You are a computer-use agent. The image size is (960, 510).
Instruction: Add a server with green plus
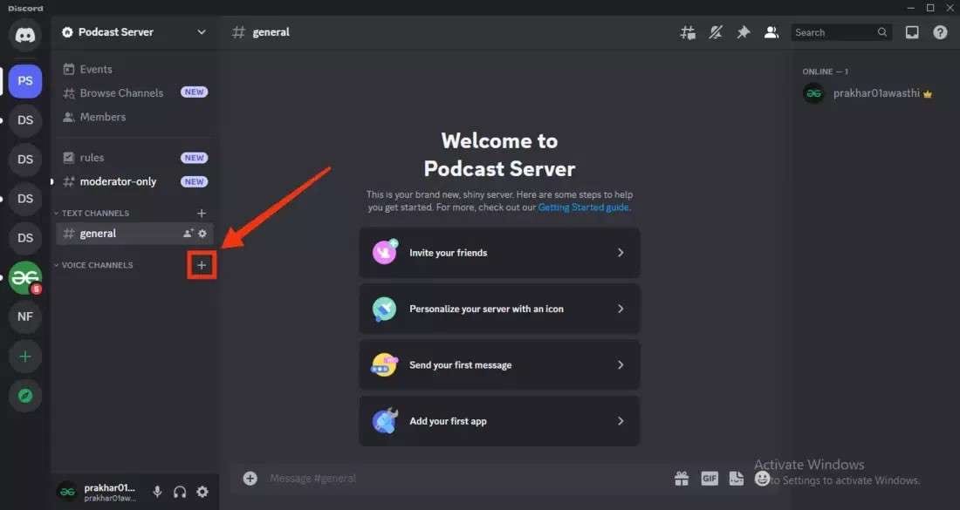point(25,357)
